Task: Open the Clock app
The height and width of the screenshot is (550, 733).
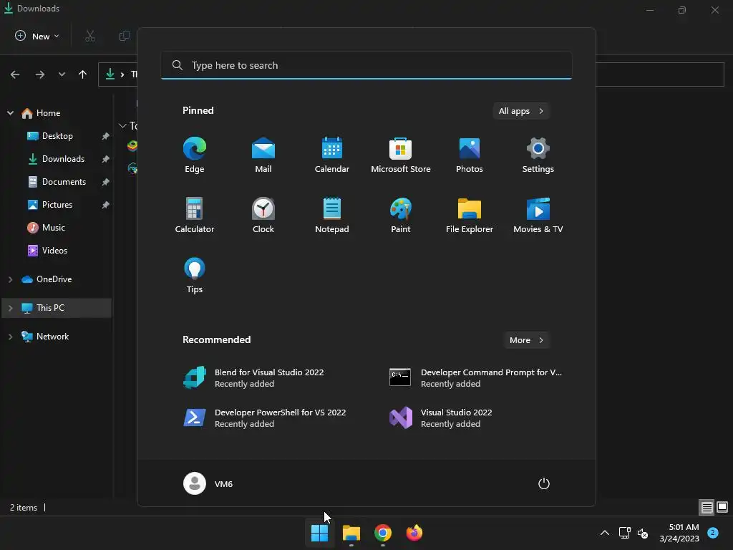Action: (x=263, y=215)
